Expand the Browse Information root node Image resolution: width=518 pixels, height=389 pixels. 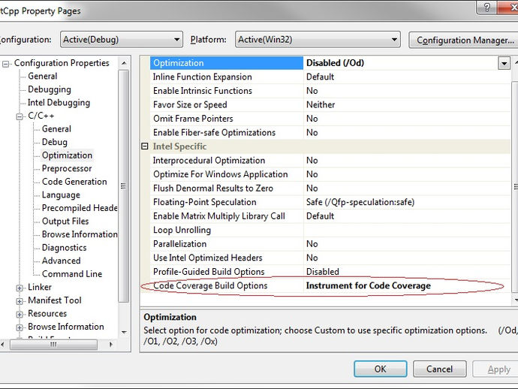pos(20,327)
